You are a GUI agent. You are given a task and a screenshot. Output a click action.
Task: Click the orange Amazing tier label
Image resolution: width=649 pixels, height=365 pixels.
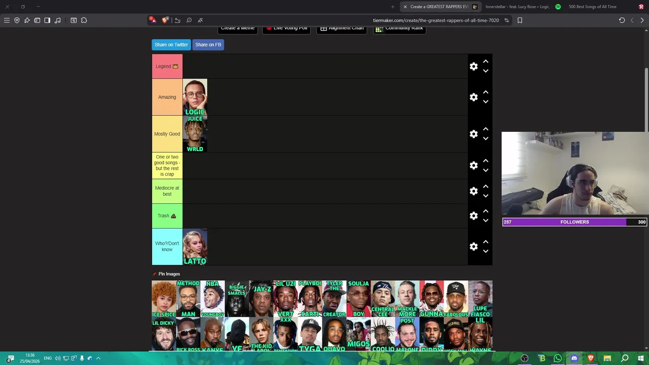coord(167,97)
